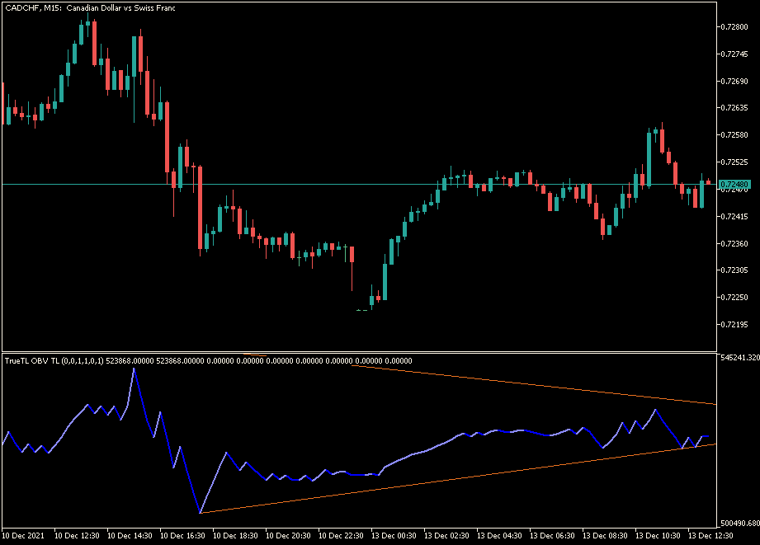Image resolution: width=760 pixels, height=545 pixels.
Task: Click the 10 Dec 20:30 time label
Action: 288,536
